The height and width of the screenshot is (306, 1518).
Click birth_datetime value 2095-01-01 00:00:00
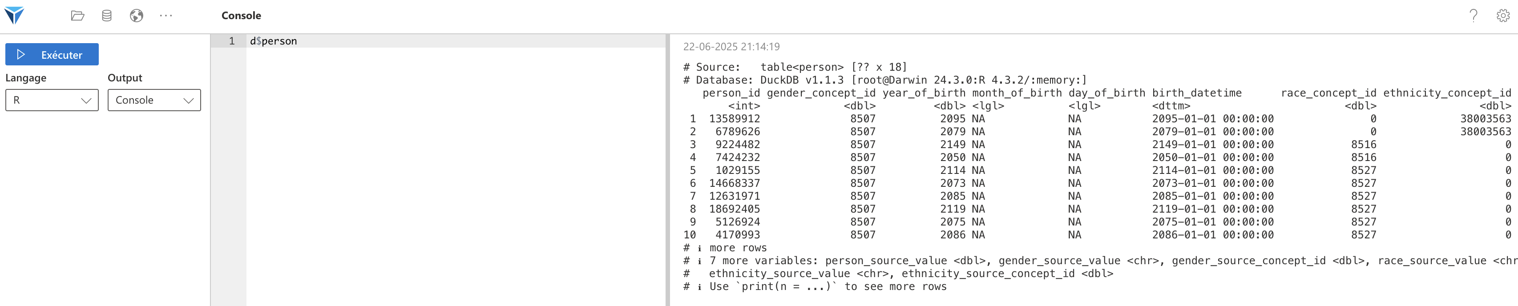(1213, 118)
